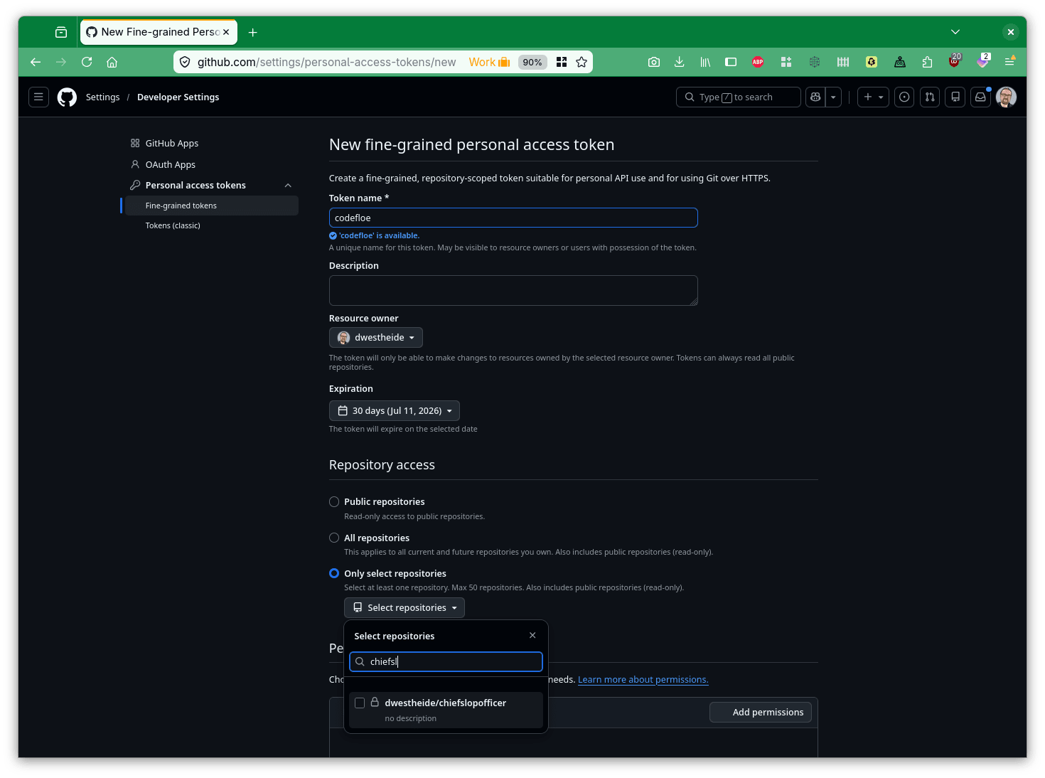This screenshot has width=1045, height=778.
Task: Open the Expiration 30 days dropdown
Action: tap(395, 410)
